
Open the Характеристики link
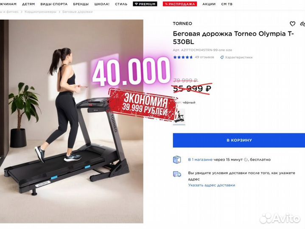[x=238, y=57]
